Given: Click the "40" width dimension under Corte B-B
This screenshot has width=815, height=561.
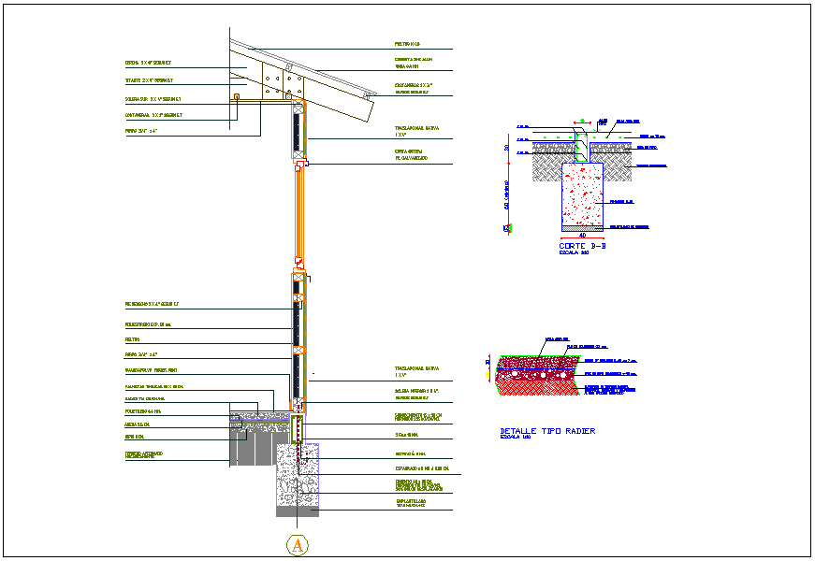Looking at the screenshot, I should (581, 236).
